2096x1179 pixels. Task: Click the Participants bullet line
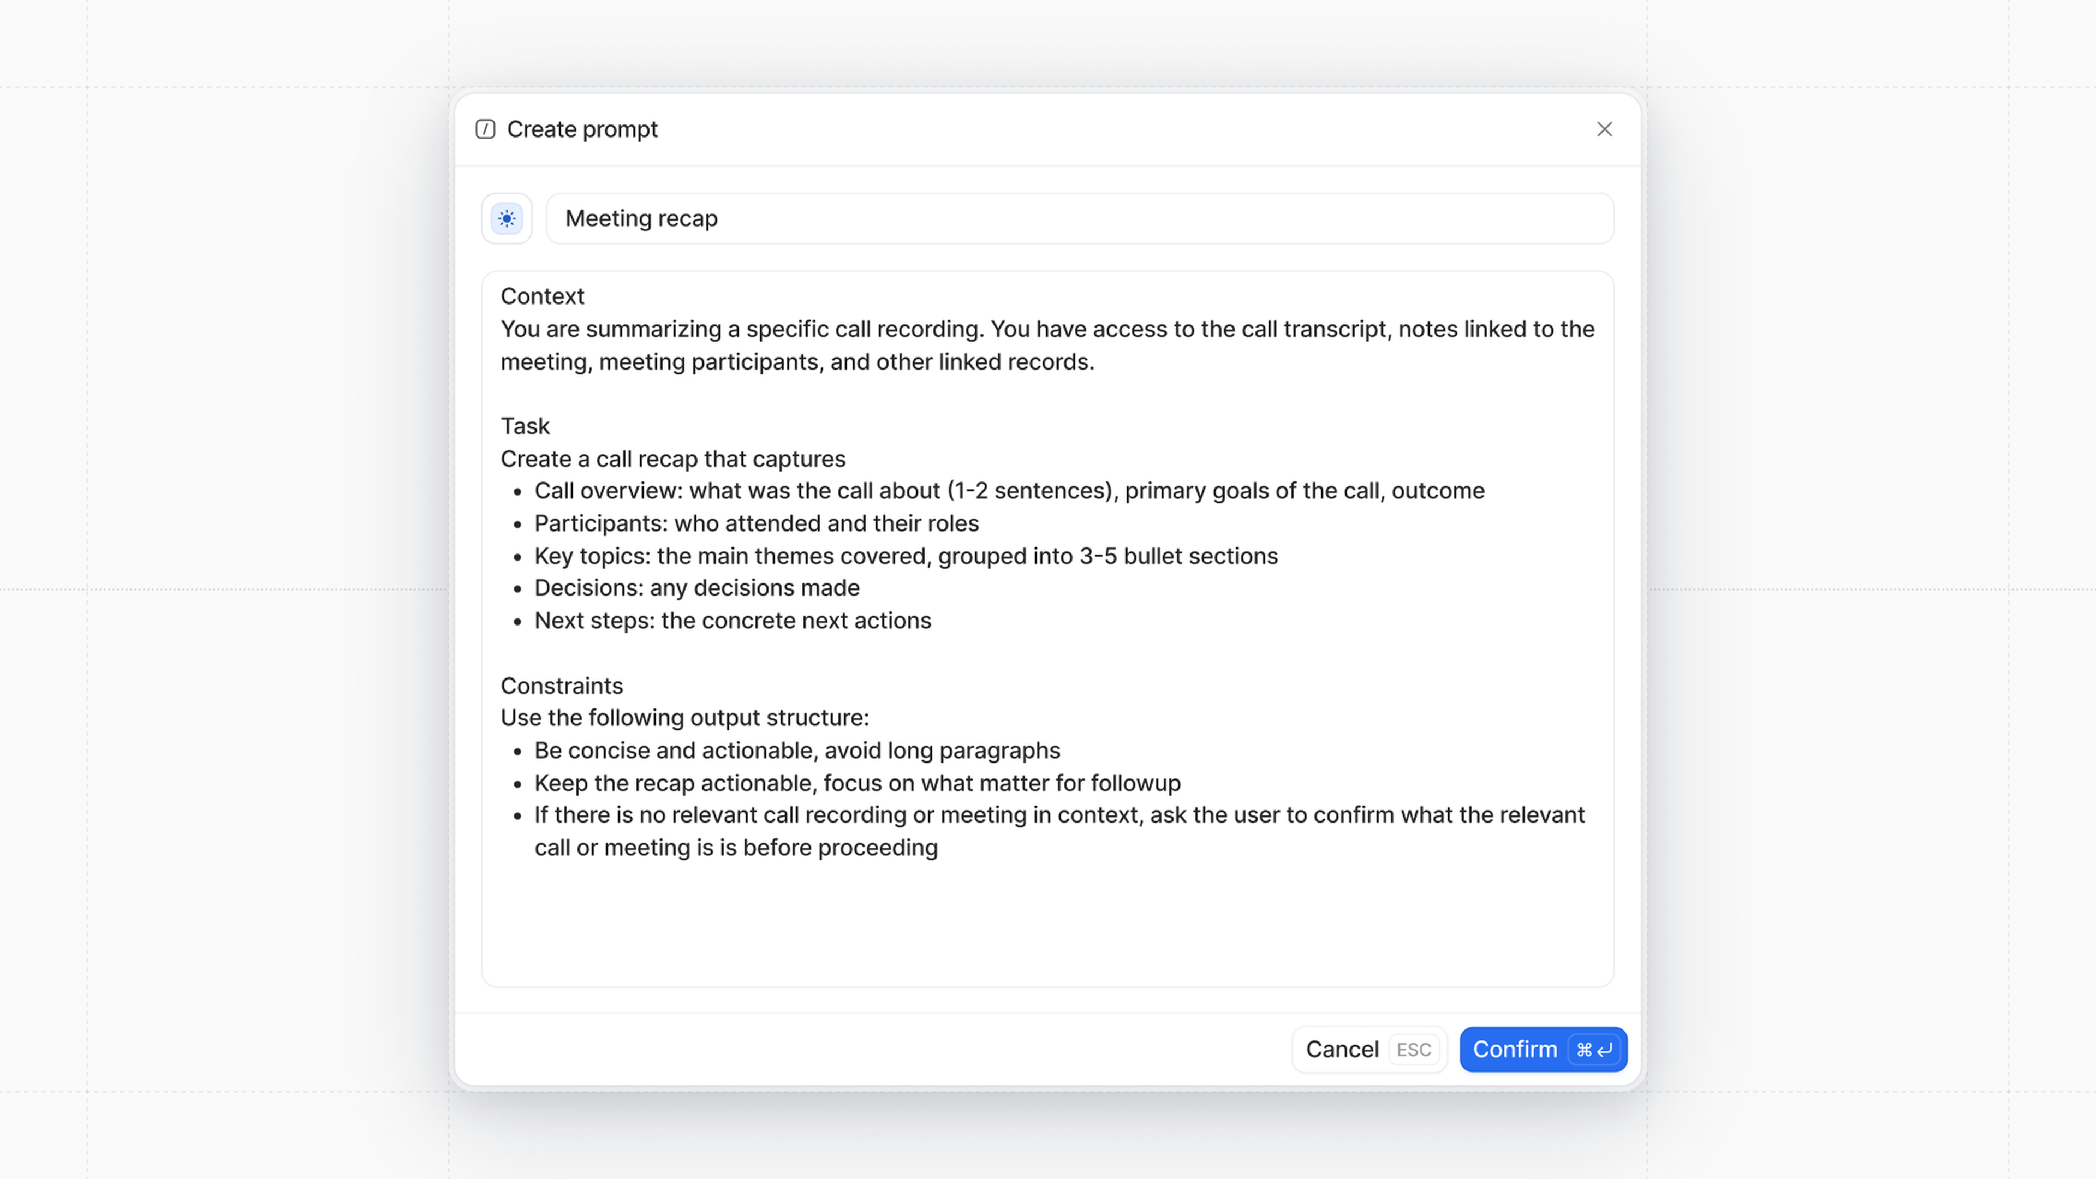[x=756, y=523]
